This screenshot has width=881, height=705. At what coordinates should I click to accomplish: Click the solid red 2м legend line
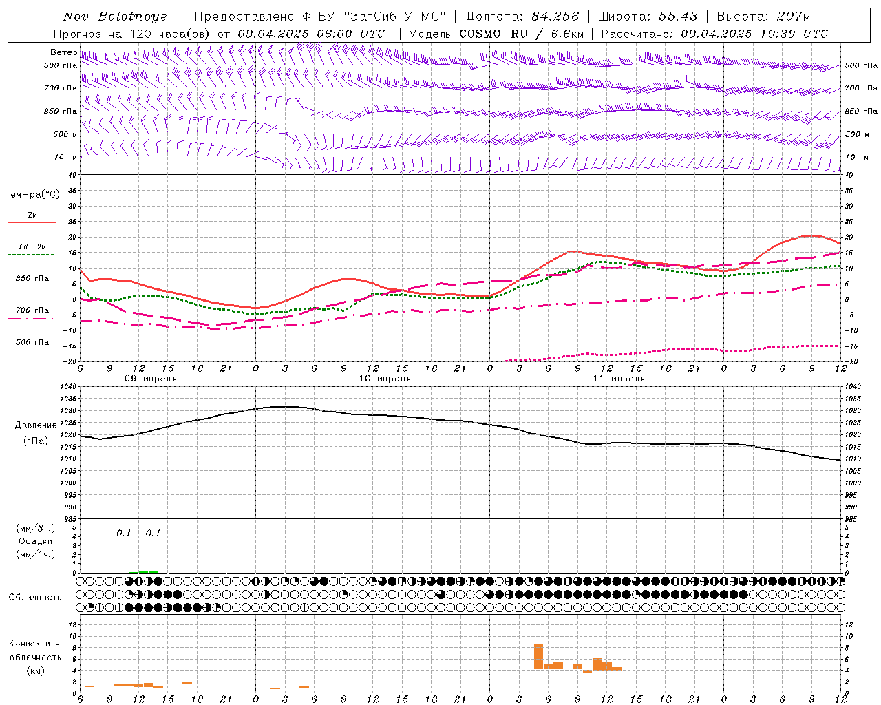point(32,223)
